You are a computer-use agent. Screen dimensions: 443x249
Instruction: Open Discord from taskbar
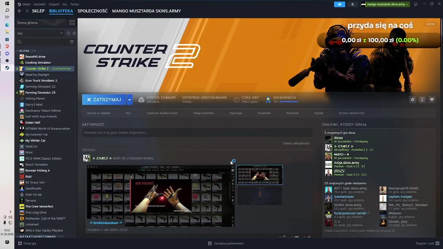(7, 54)
